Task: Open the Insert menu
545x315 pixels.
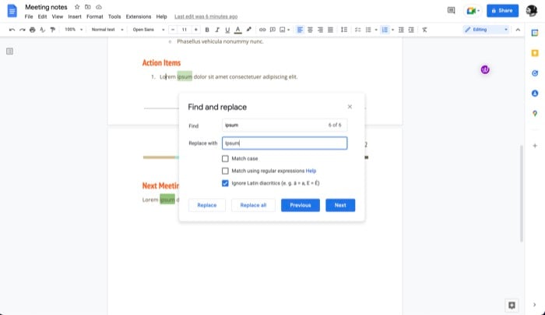Action: pos(75,16)
